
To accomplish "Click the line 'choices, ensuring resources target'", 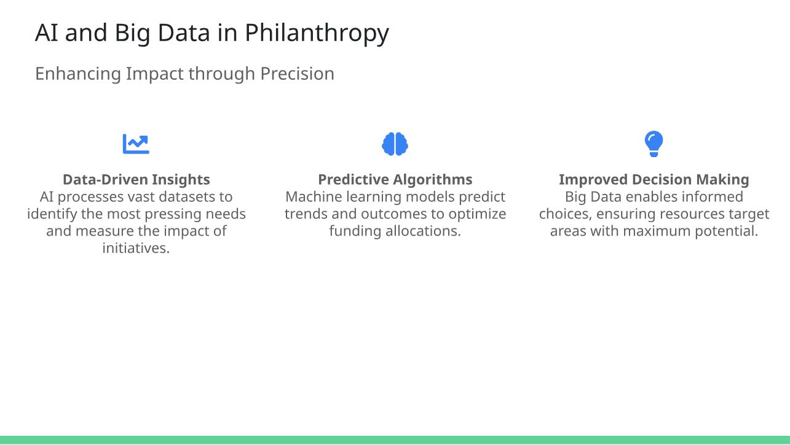I will [654, 214].
